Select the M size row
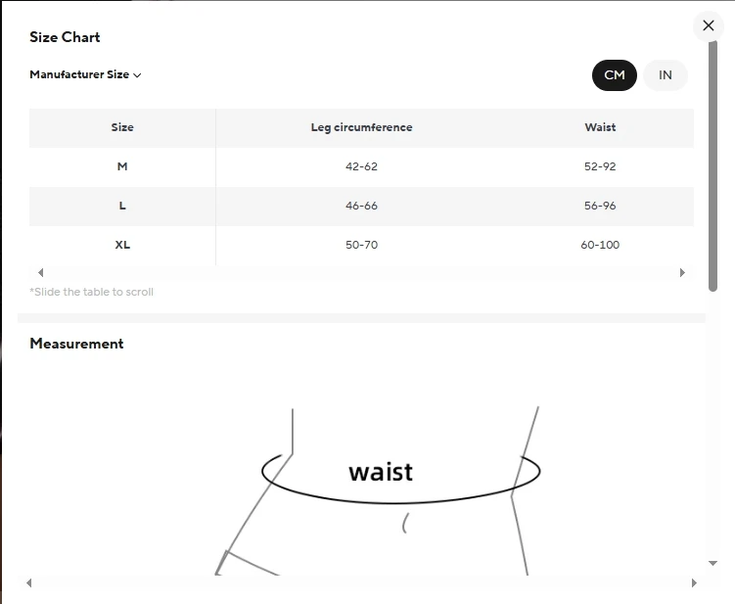Screen dimensions: 735x604 pyautogui.click(x=122, y=166)
